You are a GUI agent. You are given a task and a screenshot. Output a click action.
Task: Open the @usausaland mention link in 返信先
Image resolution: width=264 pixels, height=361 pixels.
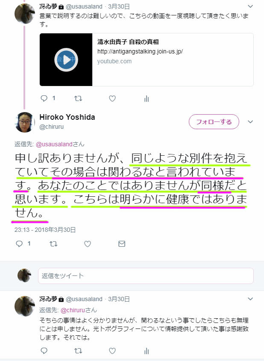(54, 144)
